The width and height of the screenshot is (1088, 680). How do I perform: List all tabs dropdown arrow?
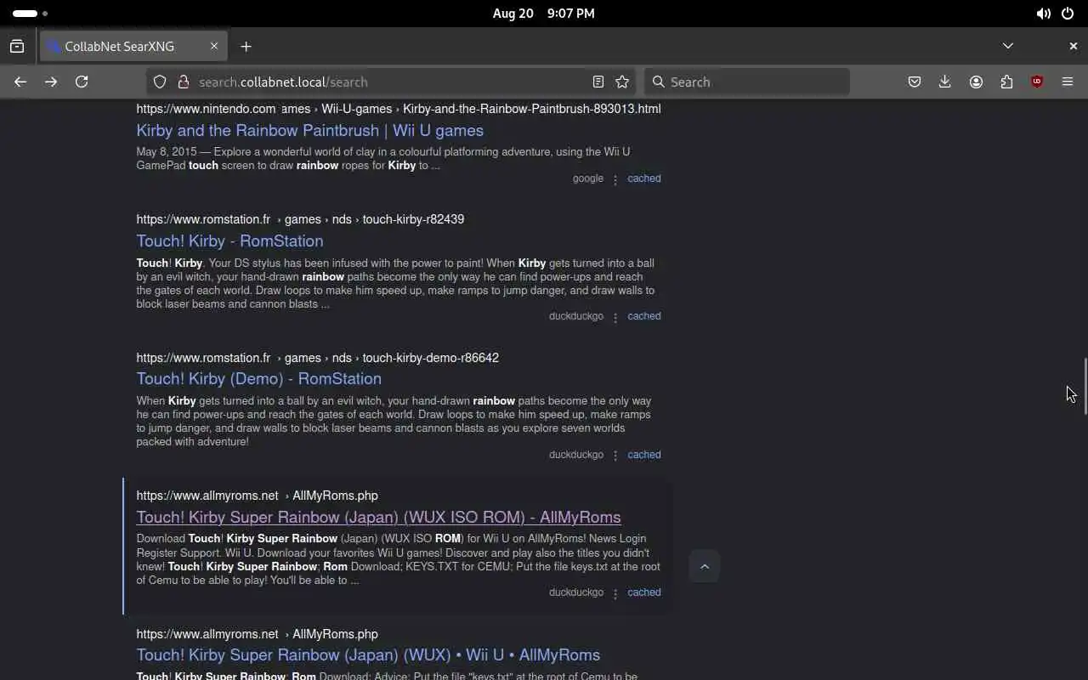click(x=1007, y=46)
